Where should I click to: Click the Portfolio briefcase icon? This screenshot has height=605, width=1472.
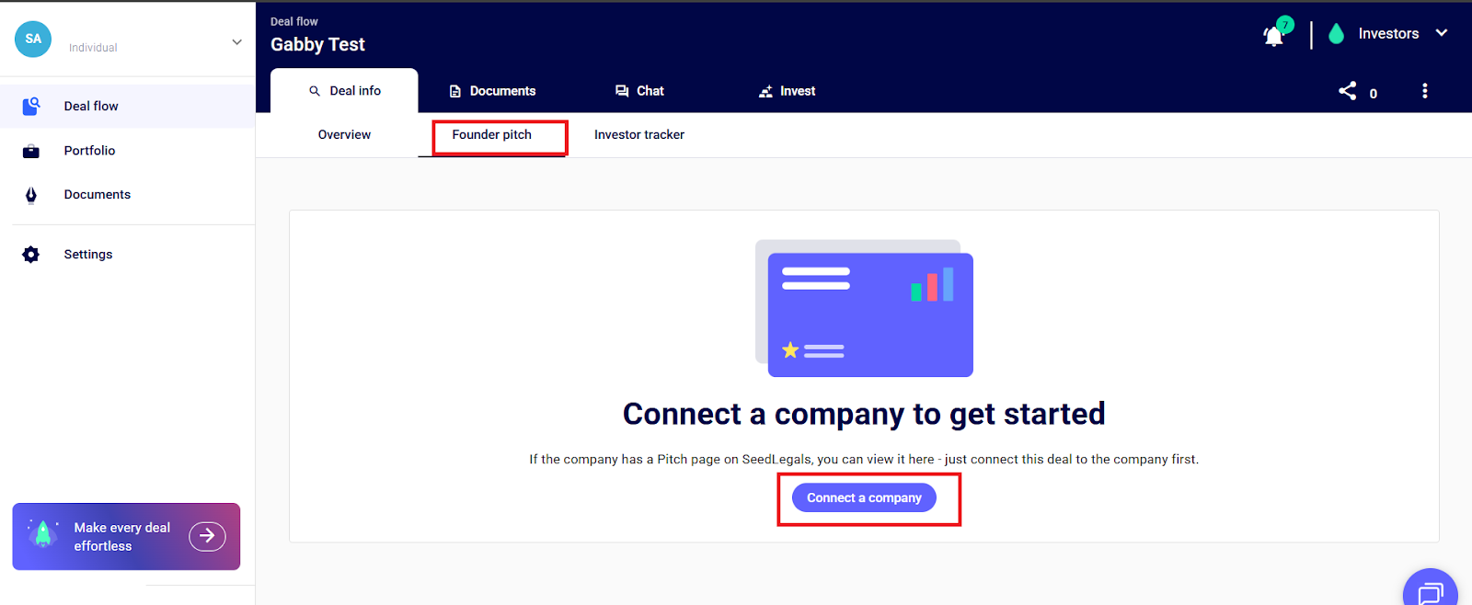(31, 151)
